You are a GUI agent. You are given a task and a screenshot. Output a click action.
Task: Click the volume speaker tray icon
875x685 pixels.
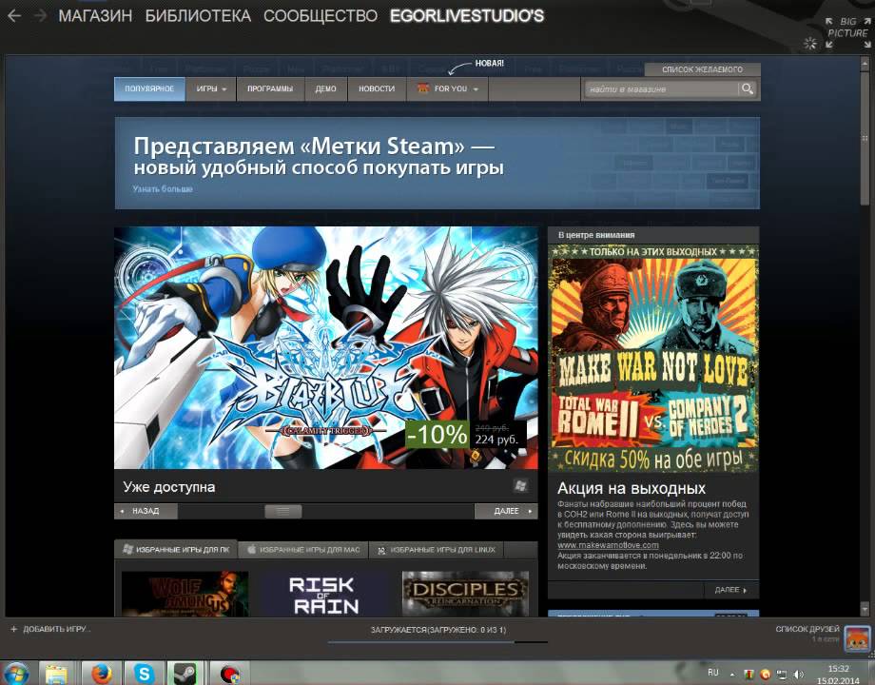coord(799,675)
